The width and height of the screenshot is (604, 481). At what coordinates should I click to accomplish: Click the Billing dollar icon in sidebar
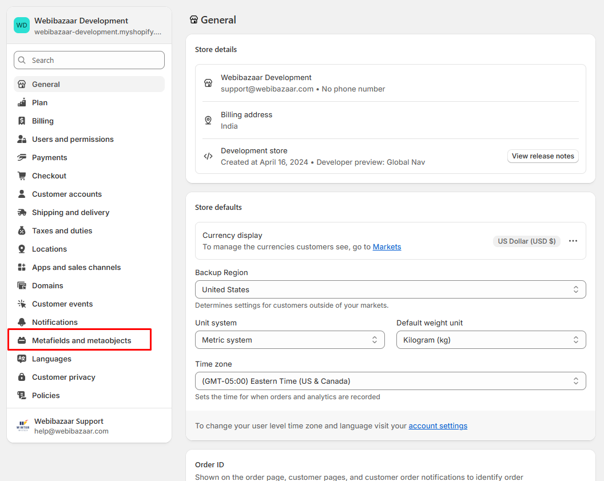[22, 121]
